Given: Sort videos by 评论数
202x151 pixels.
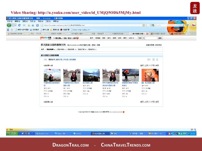Looking at the screenshot, I should (66, 59).
